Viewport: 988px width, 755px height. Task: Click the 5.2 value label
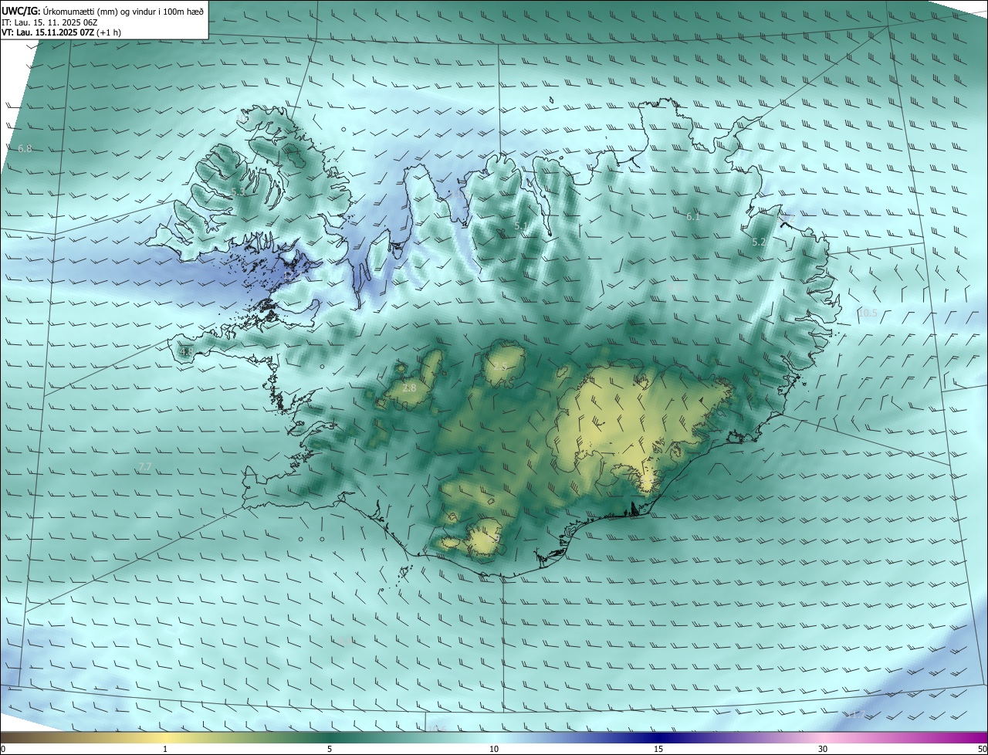pos(759,242)
